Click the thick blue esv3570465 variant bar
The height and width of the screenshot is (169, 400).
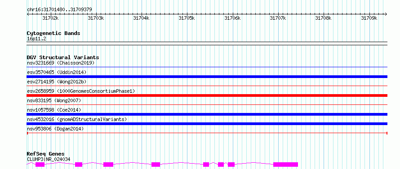[x=207, y=77]
